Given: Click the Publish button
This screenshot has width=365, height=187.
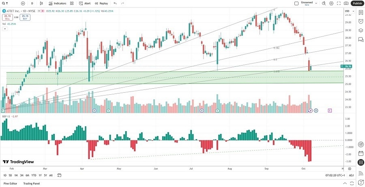Looking at the screenshot, I should pyautogui.click(x=357, y=3).
